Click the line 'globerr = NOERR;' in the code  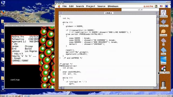(75, 26)
